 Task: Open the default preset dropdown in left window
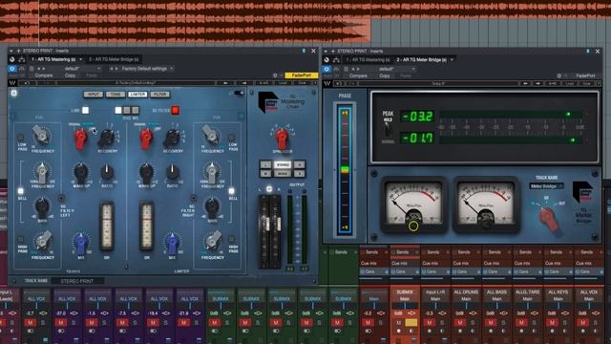[x=82, y=69]
